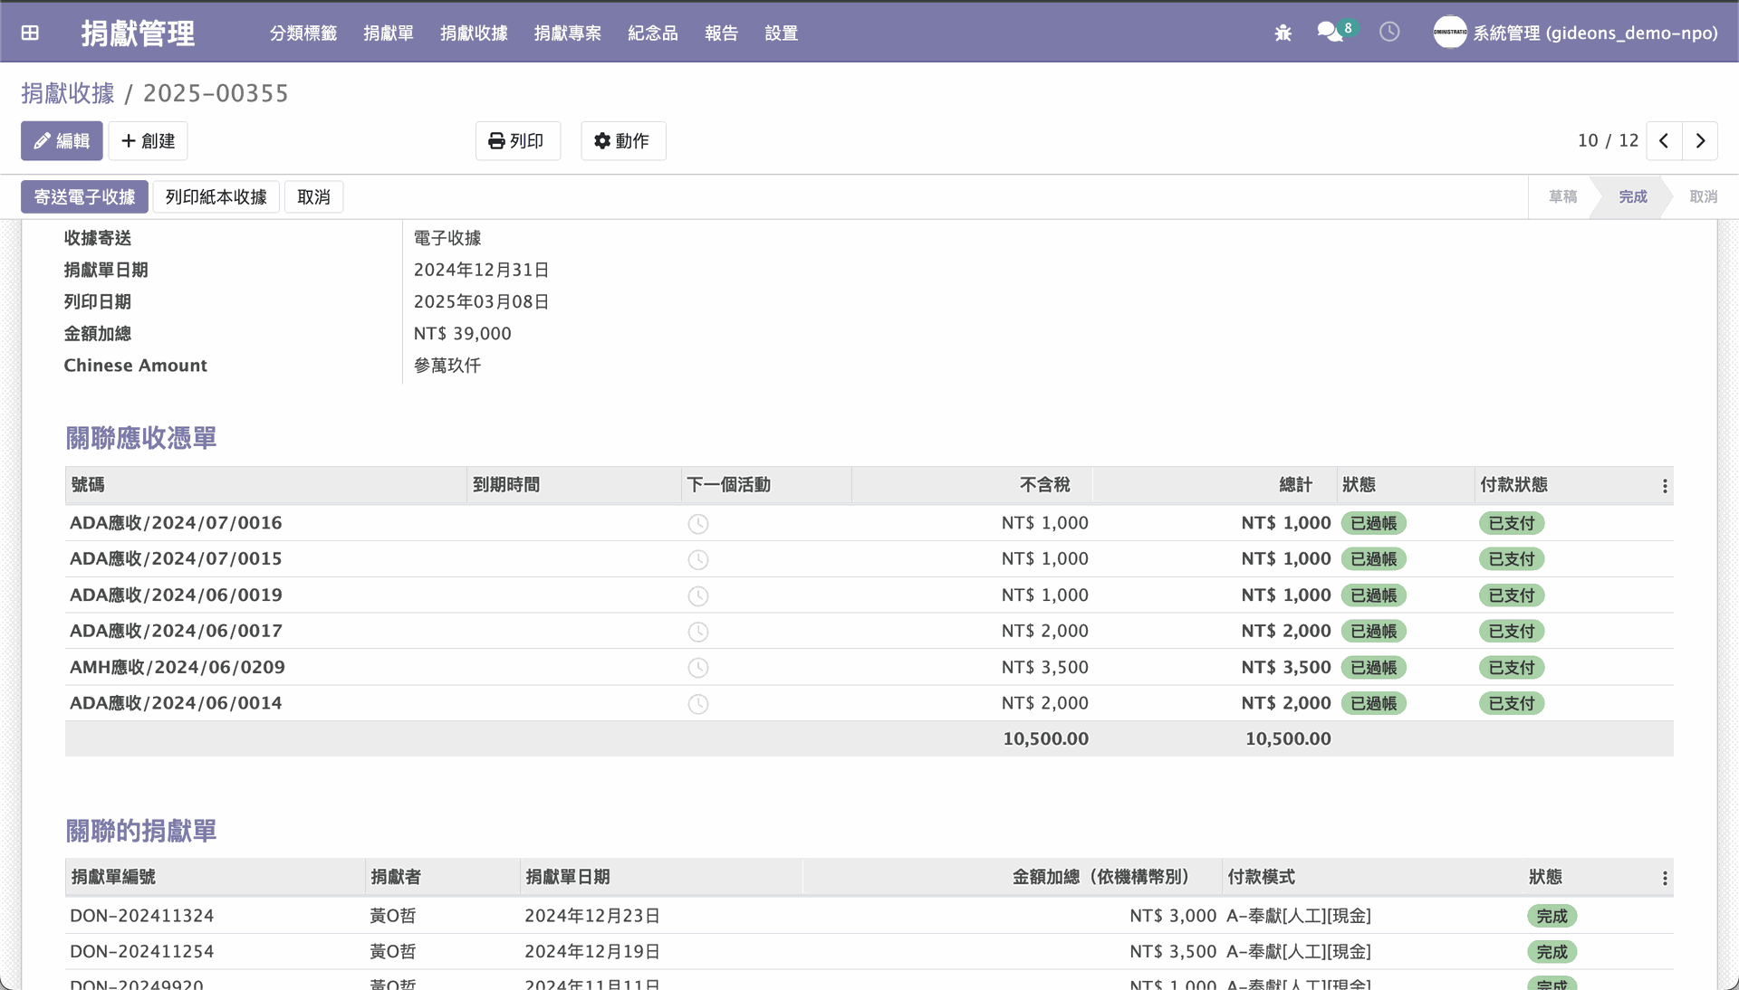Open the 動作 actions dropdown
This screenshot has width=1739, height=990.
point(622,141)
